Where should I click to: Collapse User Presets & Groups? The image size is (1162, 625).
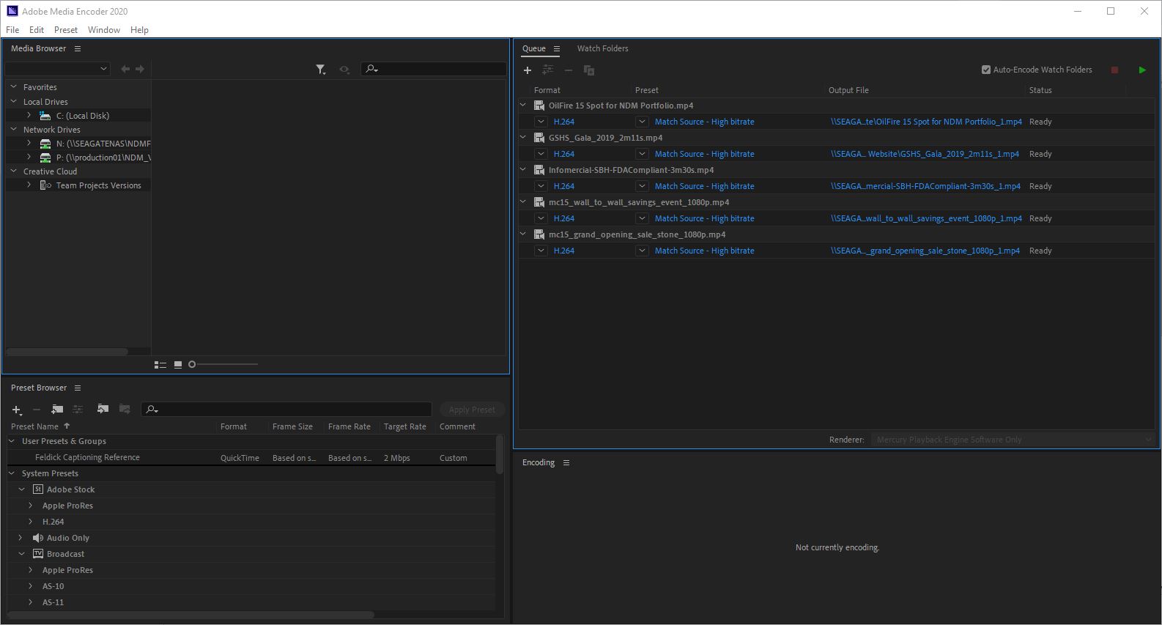point(12,442)
